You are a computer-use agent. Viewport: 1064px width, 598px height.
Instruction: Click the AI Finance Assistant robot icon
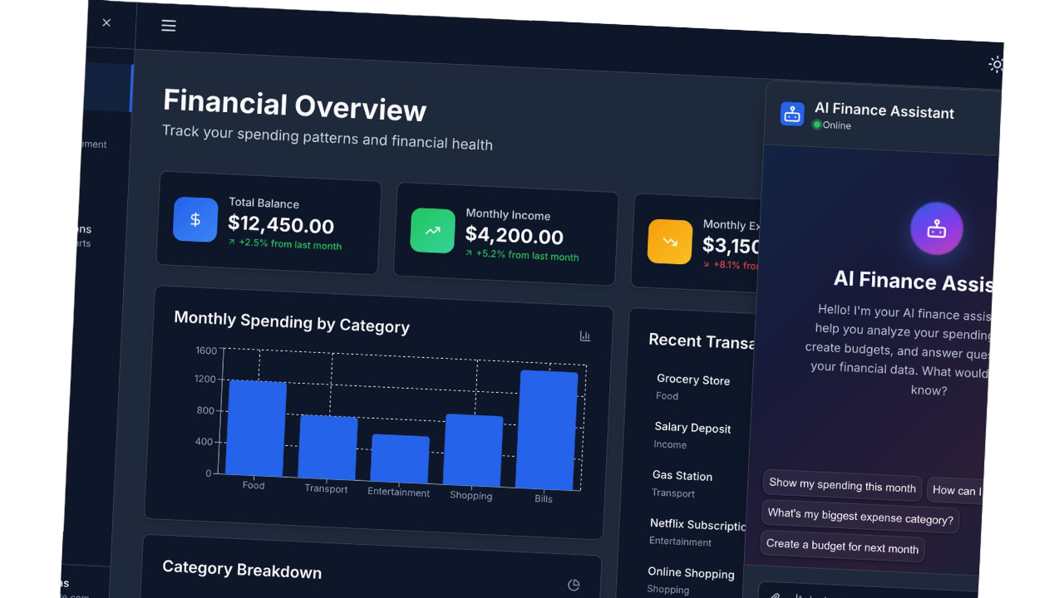click(x=792, y=114)
